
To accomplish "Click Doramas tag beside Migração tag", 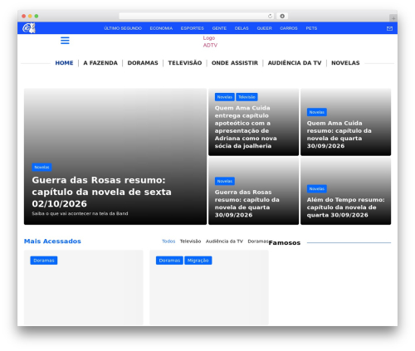I will click(169, 261).
